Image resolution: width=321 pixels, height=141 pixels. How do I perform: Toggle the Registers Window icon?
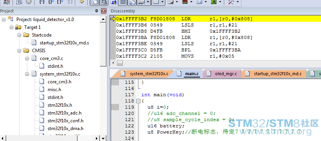pos(123,2)
